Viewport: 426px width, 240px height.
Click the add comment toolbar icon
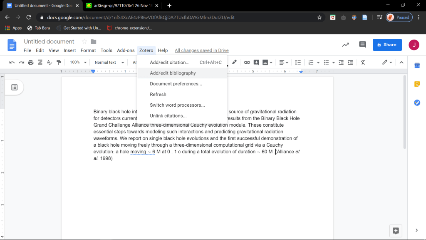point(256,62)
